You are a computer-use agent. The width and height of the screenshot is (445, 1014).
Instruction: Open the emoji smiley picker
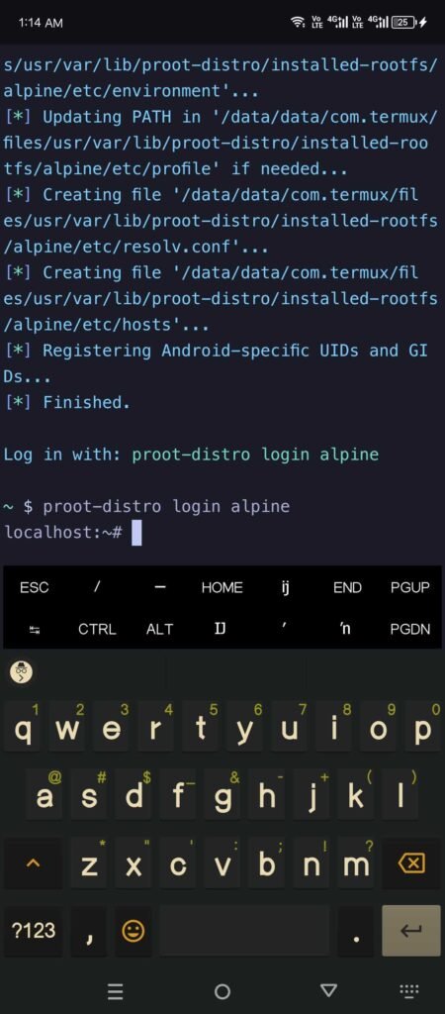coord(133,931)
